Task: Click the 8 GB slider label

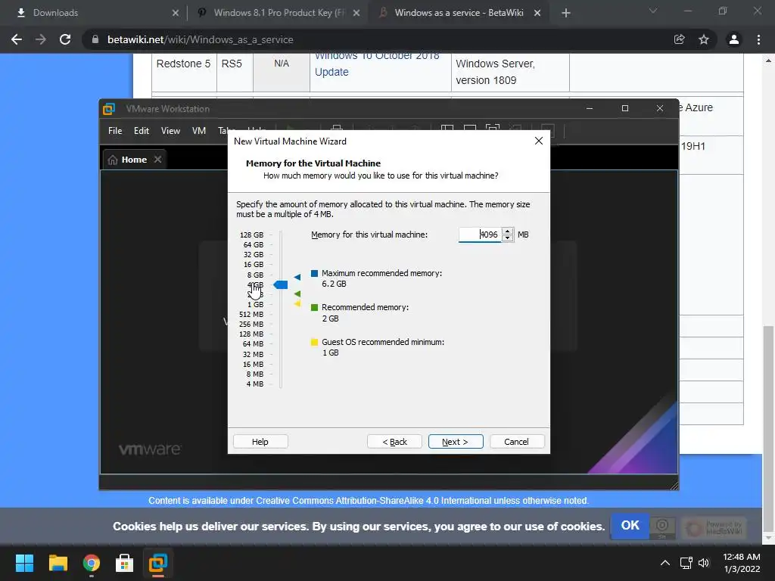Action: click(x=256, y=275)
